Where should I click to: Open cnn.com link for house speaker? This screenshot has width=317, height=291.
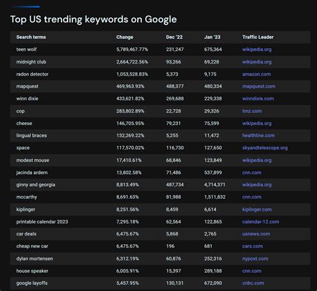tap(251, 271)
